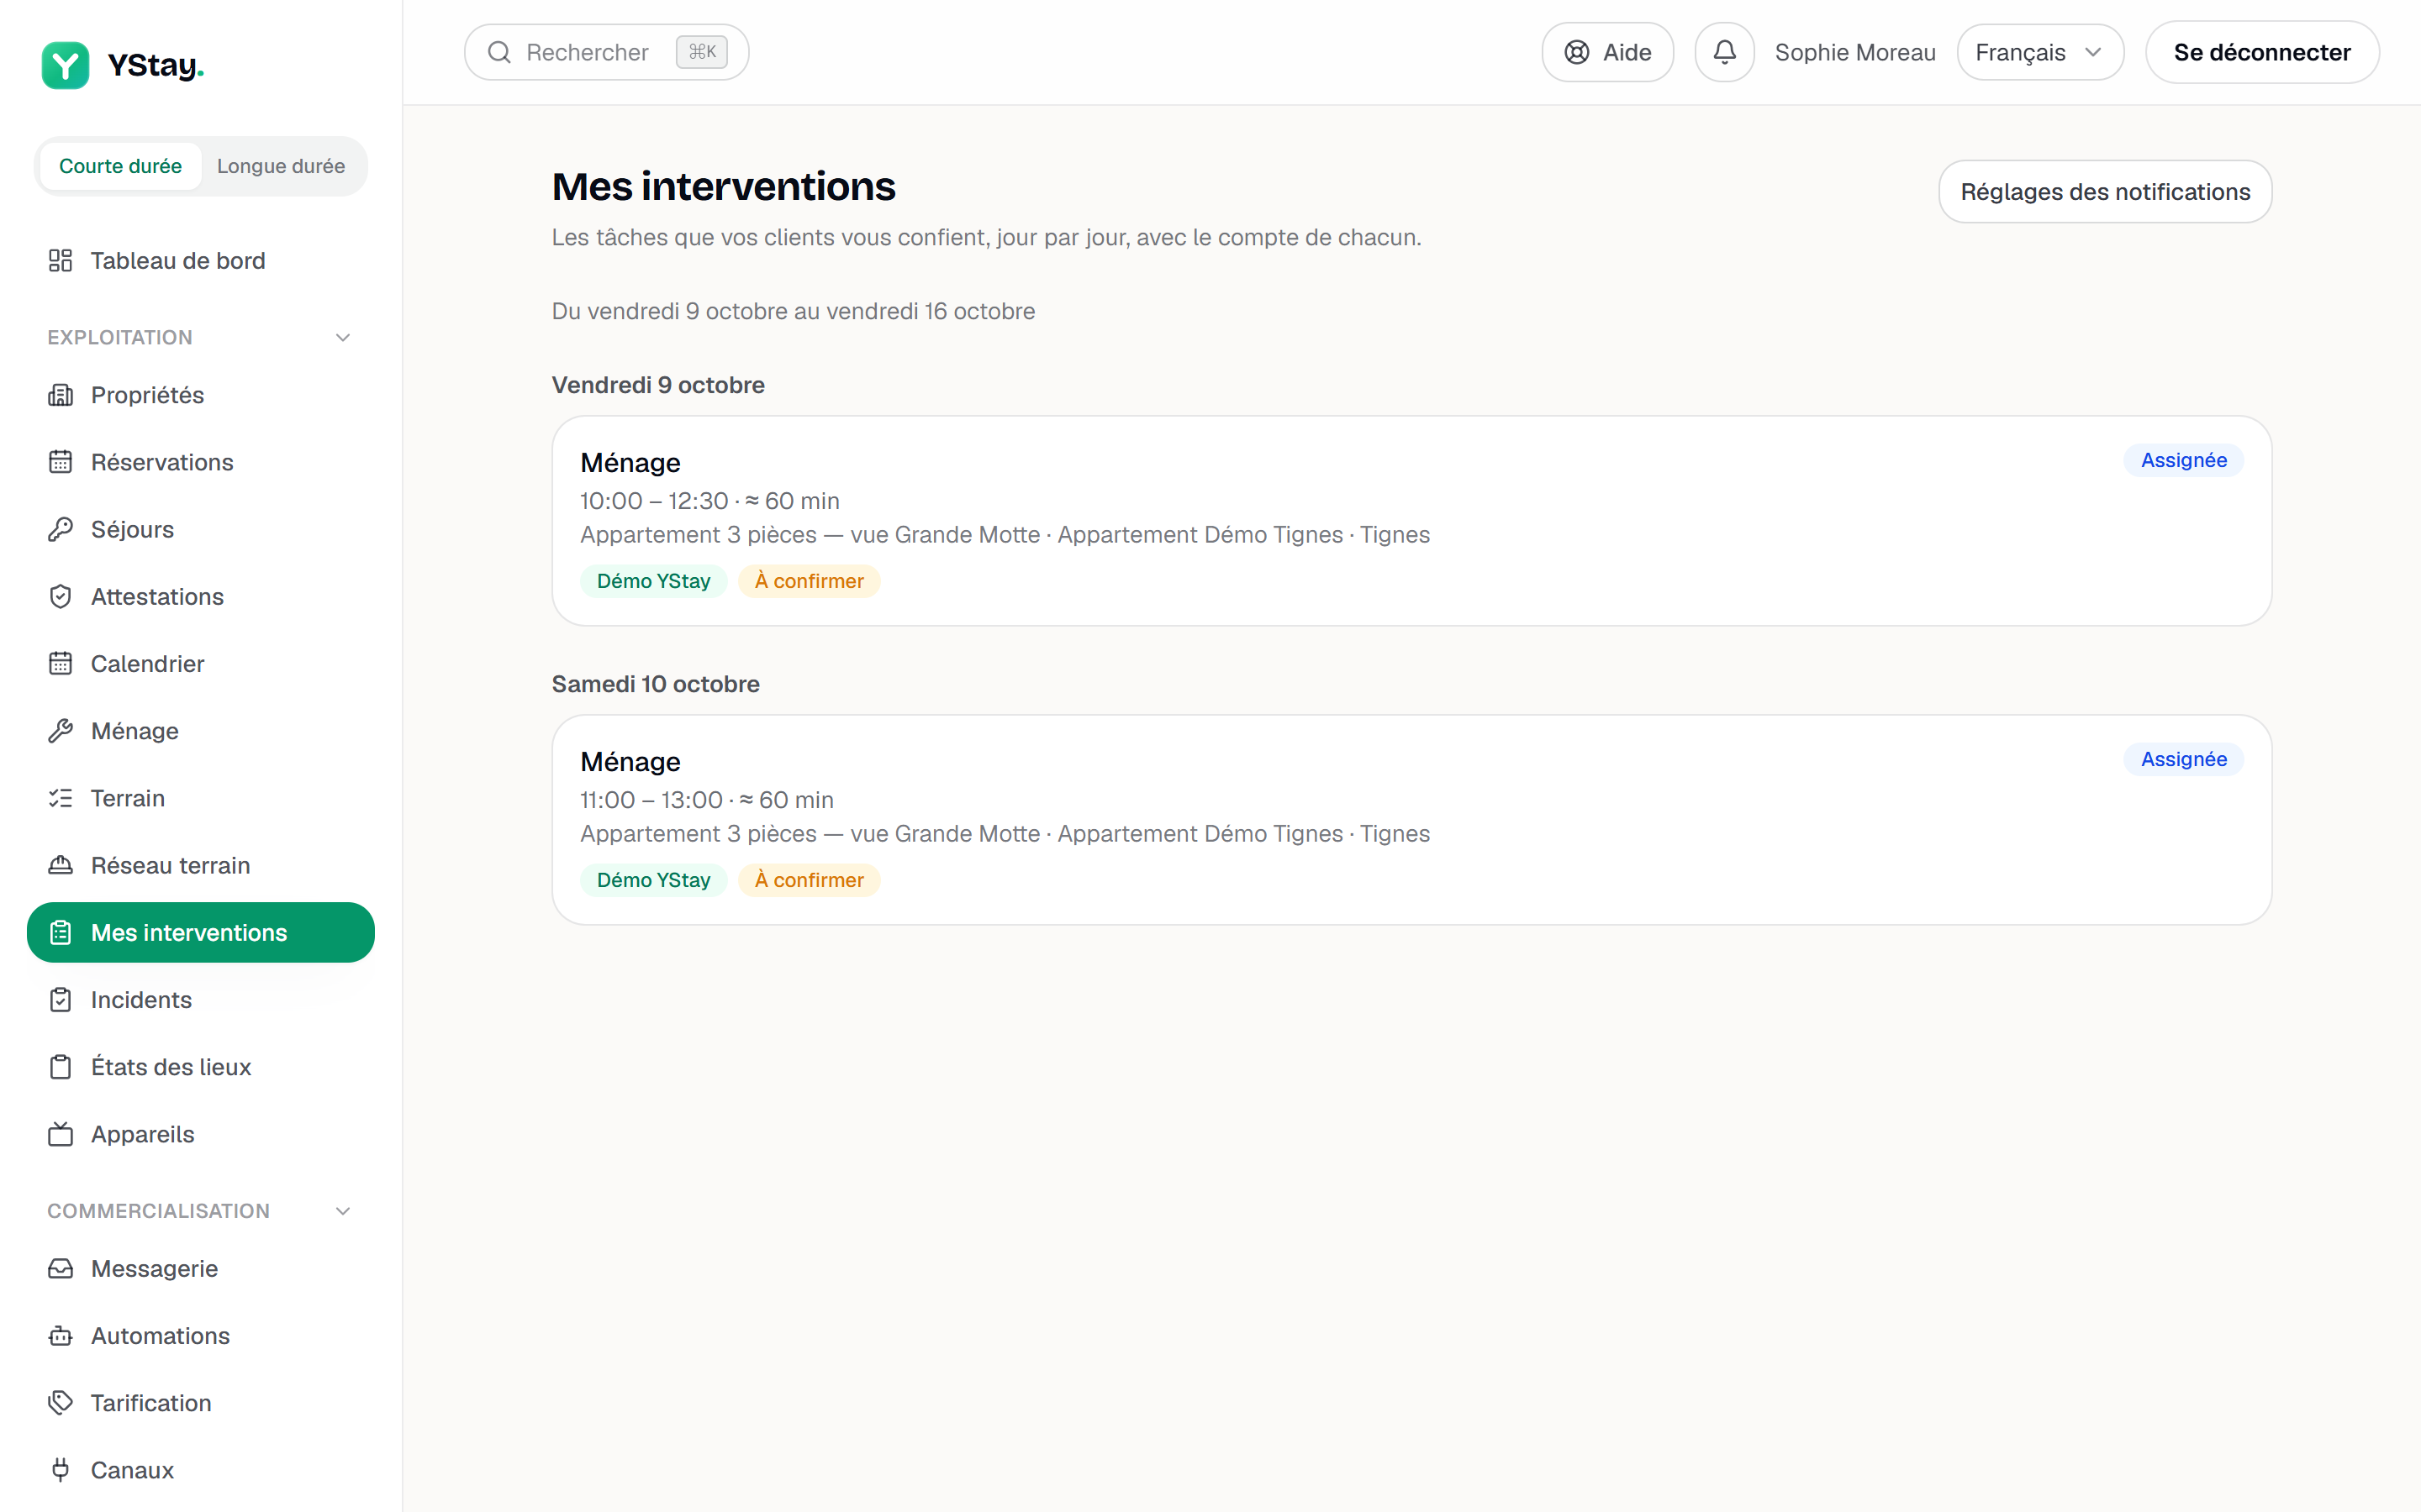Image resolution: width=2421 pixels, height=1512 pixels.
Task: Click Sophie Moreau user name
Action: point(1854,52)
